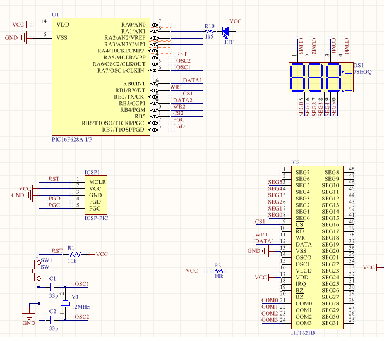Select the WR2 net label on RB4/PGM

pos(179,106)
